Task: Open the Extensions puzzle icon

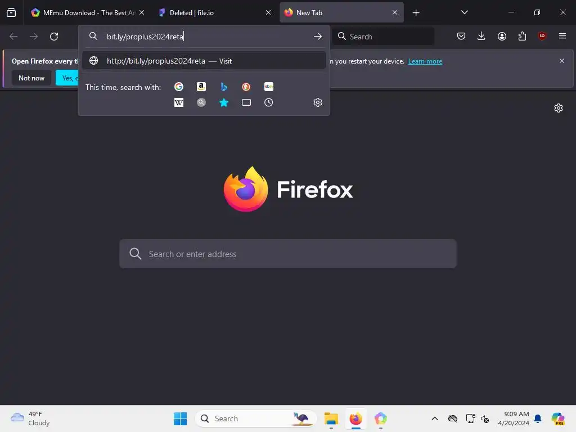Action: [x=522, y=36]
